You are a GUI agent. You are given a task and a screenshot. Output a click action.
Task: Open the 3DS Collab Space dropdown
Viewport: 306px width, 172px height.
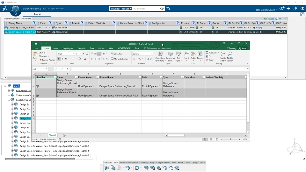pos(266,10)
